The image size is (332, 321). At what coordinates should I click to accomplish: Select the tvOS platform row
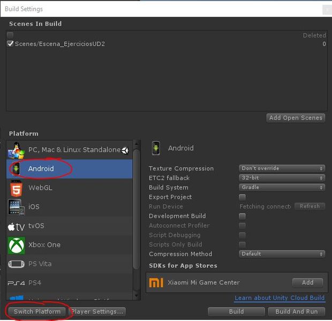pos(70,226)
